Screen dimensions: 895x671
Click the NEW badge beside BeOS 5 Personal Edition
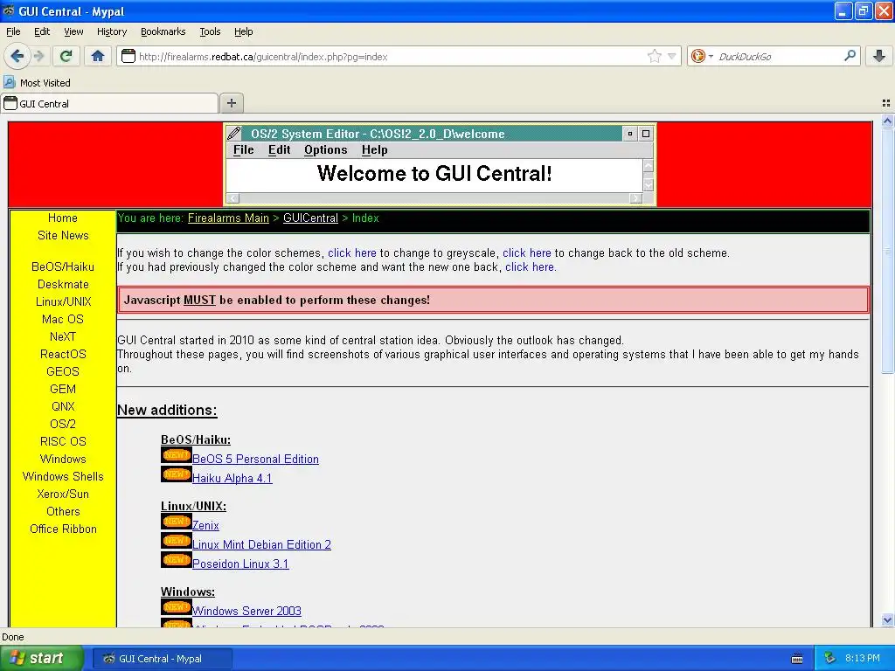click(176, 455)
